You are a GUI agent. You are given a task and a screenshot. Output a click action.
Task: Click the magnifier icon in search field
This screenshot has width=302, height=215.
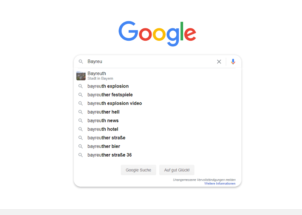(81, 61)
